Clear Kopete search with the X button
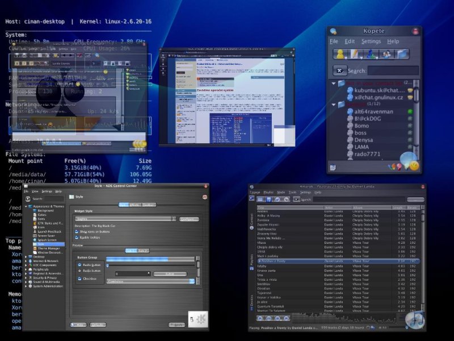454x341 pixels. pyautogui.click(x=339, y=70)
